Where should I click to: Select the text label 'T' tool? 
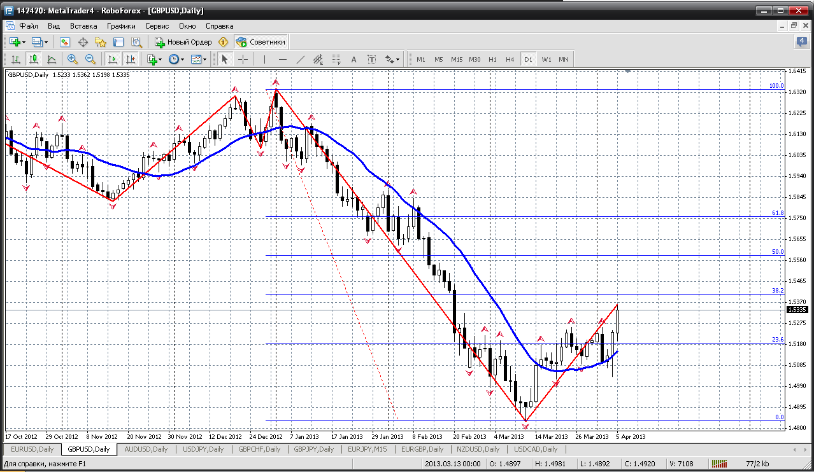[x=372, y=59]
